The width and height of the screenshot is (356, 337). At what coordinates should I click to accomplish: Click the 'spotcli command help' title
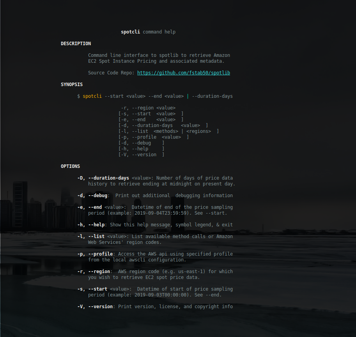pyautogui.click(x=148, y=32)
